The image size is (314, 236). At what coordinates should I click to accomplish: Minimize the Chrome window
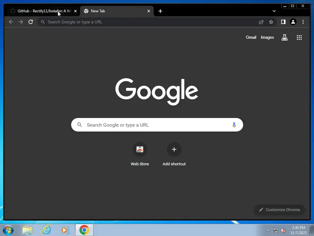coord(285,6)
